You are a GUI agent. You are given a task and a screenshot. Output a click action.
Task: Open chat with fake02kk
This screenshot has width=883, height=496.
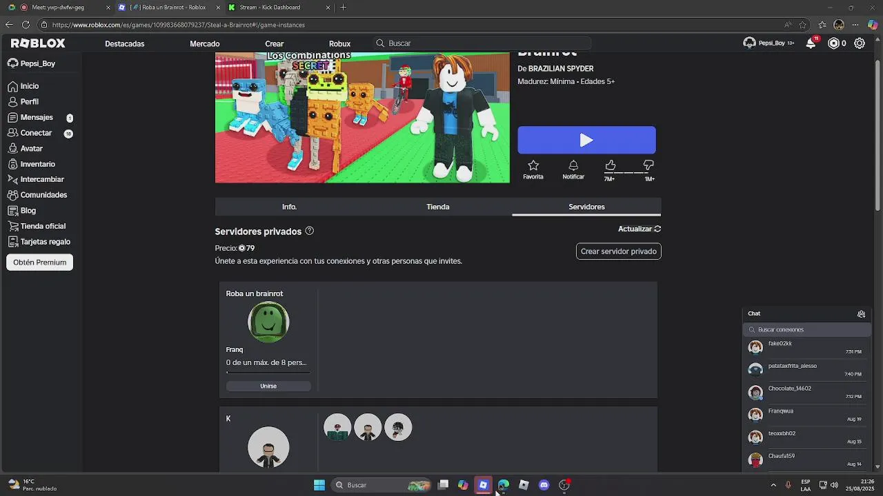pyautogui.click(x=807, y=347)
